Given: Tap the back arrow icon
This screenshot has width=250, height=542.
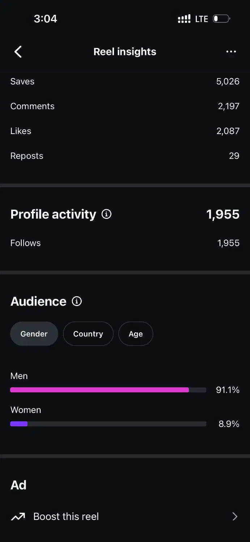Looking at the screenshot, I should pyautogui.click(x=18, y=52).
